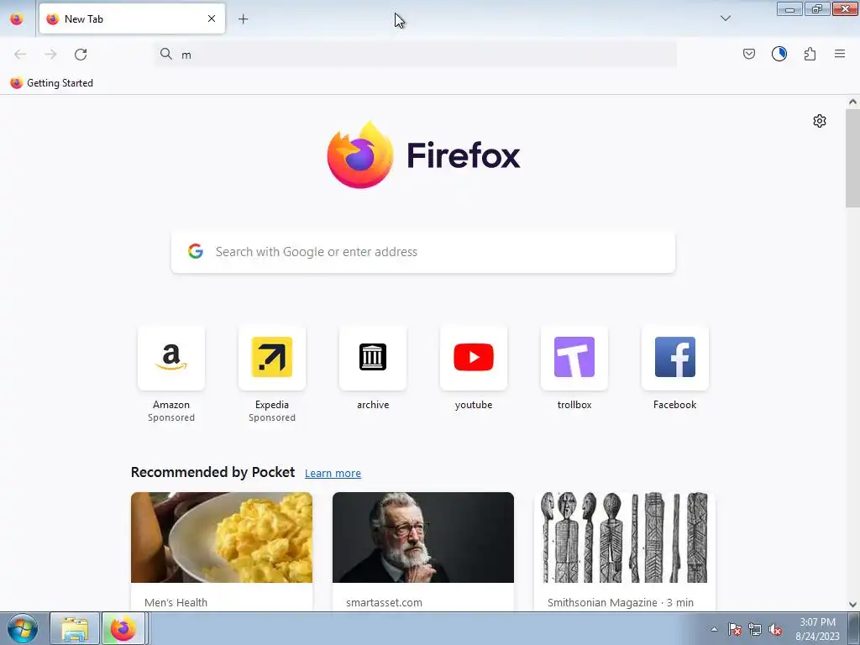Viewport: 860px width, 645px height.
Task: Open Getting Started bookmark
Action: (52, 83)
